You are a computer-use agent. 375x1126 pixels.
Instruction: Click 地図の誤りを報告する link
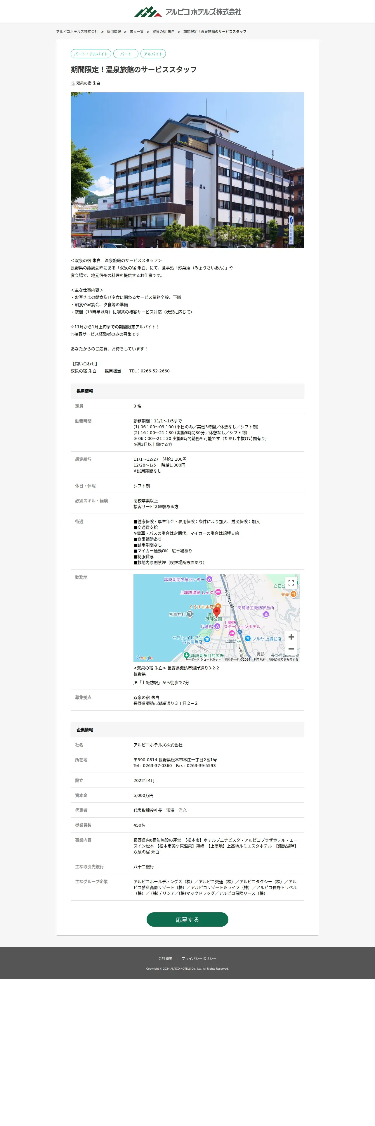[283, 659]
